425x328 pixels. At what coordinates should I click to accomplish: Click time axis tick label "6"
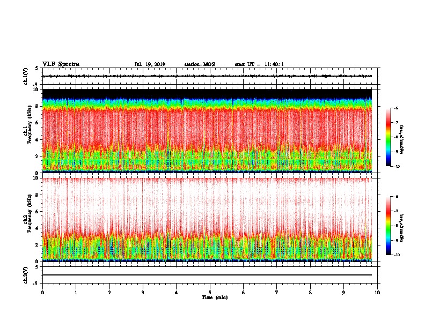tap(244, 293)
